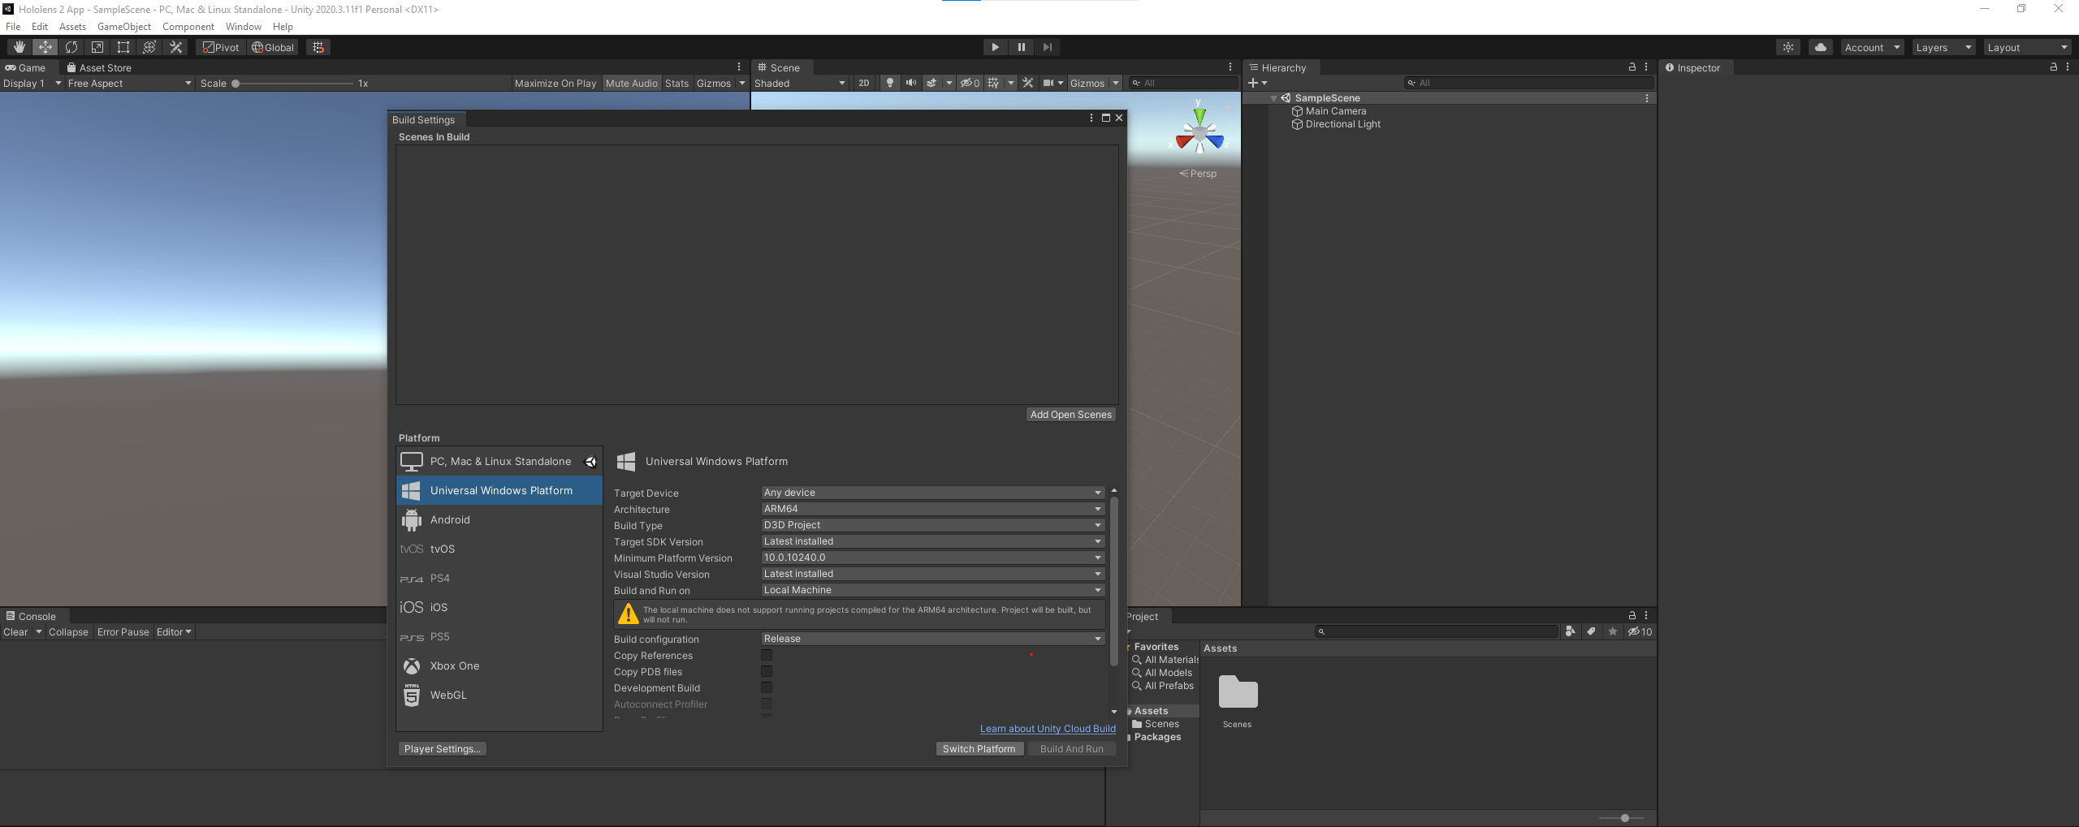The height and width of the screenshot is (827, 2079).
Task: Lock the Hierarchy panel
Action: pos(1632,67)
